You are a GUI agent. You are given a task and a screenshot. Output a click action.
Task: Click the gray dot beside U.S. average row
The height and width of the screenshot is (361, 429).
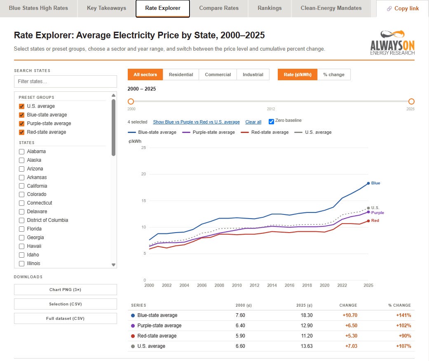pos(133,346)
